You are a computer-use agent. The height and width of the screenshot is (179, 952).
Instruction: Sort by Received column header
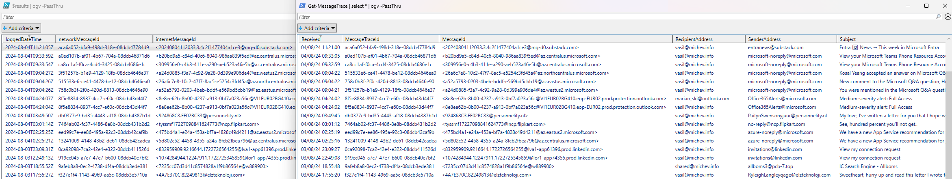(311, 39)
